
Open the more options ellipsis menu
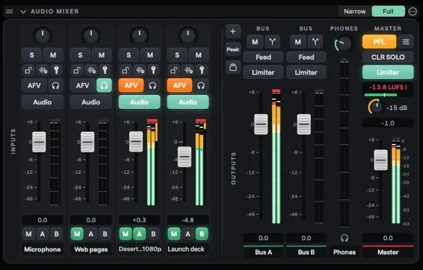click(x=412, y=11)
